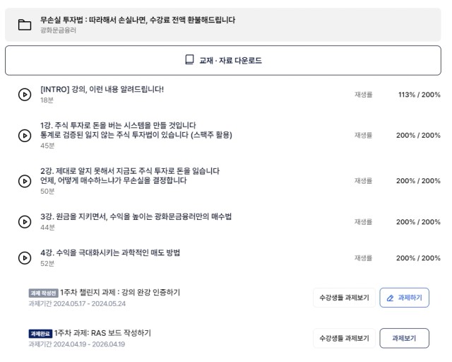Viewport: 452px width, 362px height.
Task: Open 1주차 과제: RAS 보드 작성하기
Action: click(102, 333)
